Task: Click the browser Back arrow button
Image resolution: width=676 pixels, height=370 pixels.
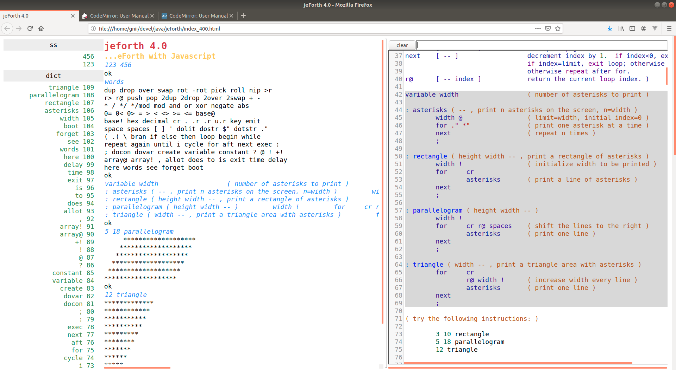Action: [7, 28]
